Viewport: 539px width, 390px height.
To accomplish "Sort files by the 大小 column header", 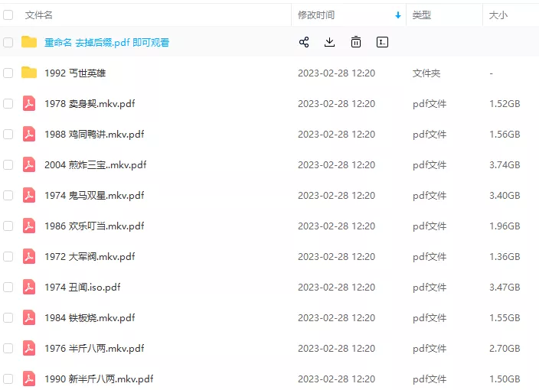I will [498, 15].
